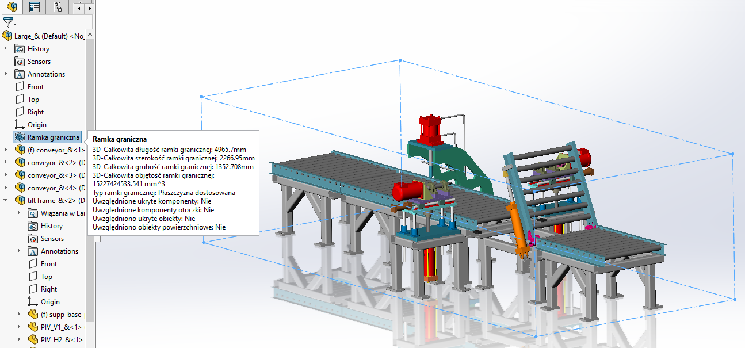Image resolution: width=745 pixels, height=348 pixels.
Task: Select the top-level Origin icon
Action: click(x=20, y=124)
